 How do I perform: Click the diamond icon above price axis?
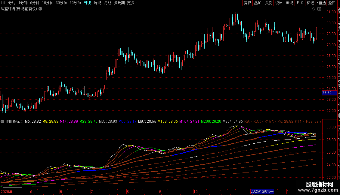coord(314,9)
